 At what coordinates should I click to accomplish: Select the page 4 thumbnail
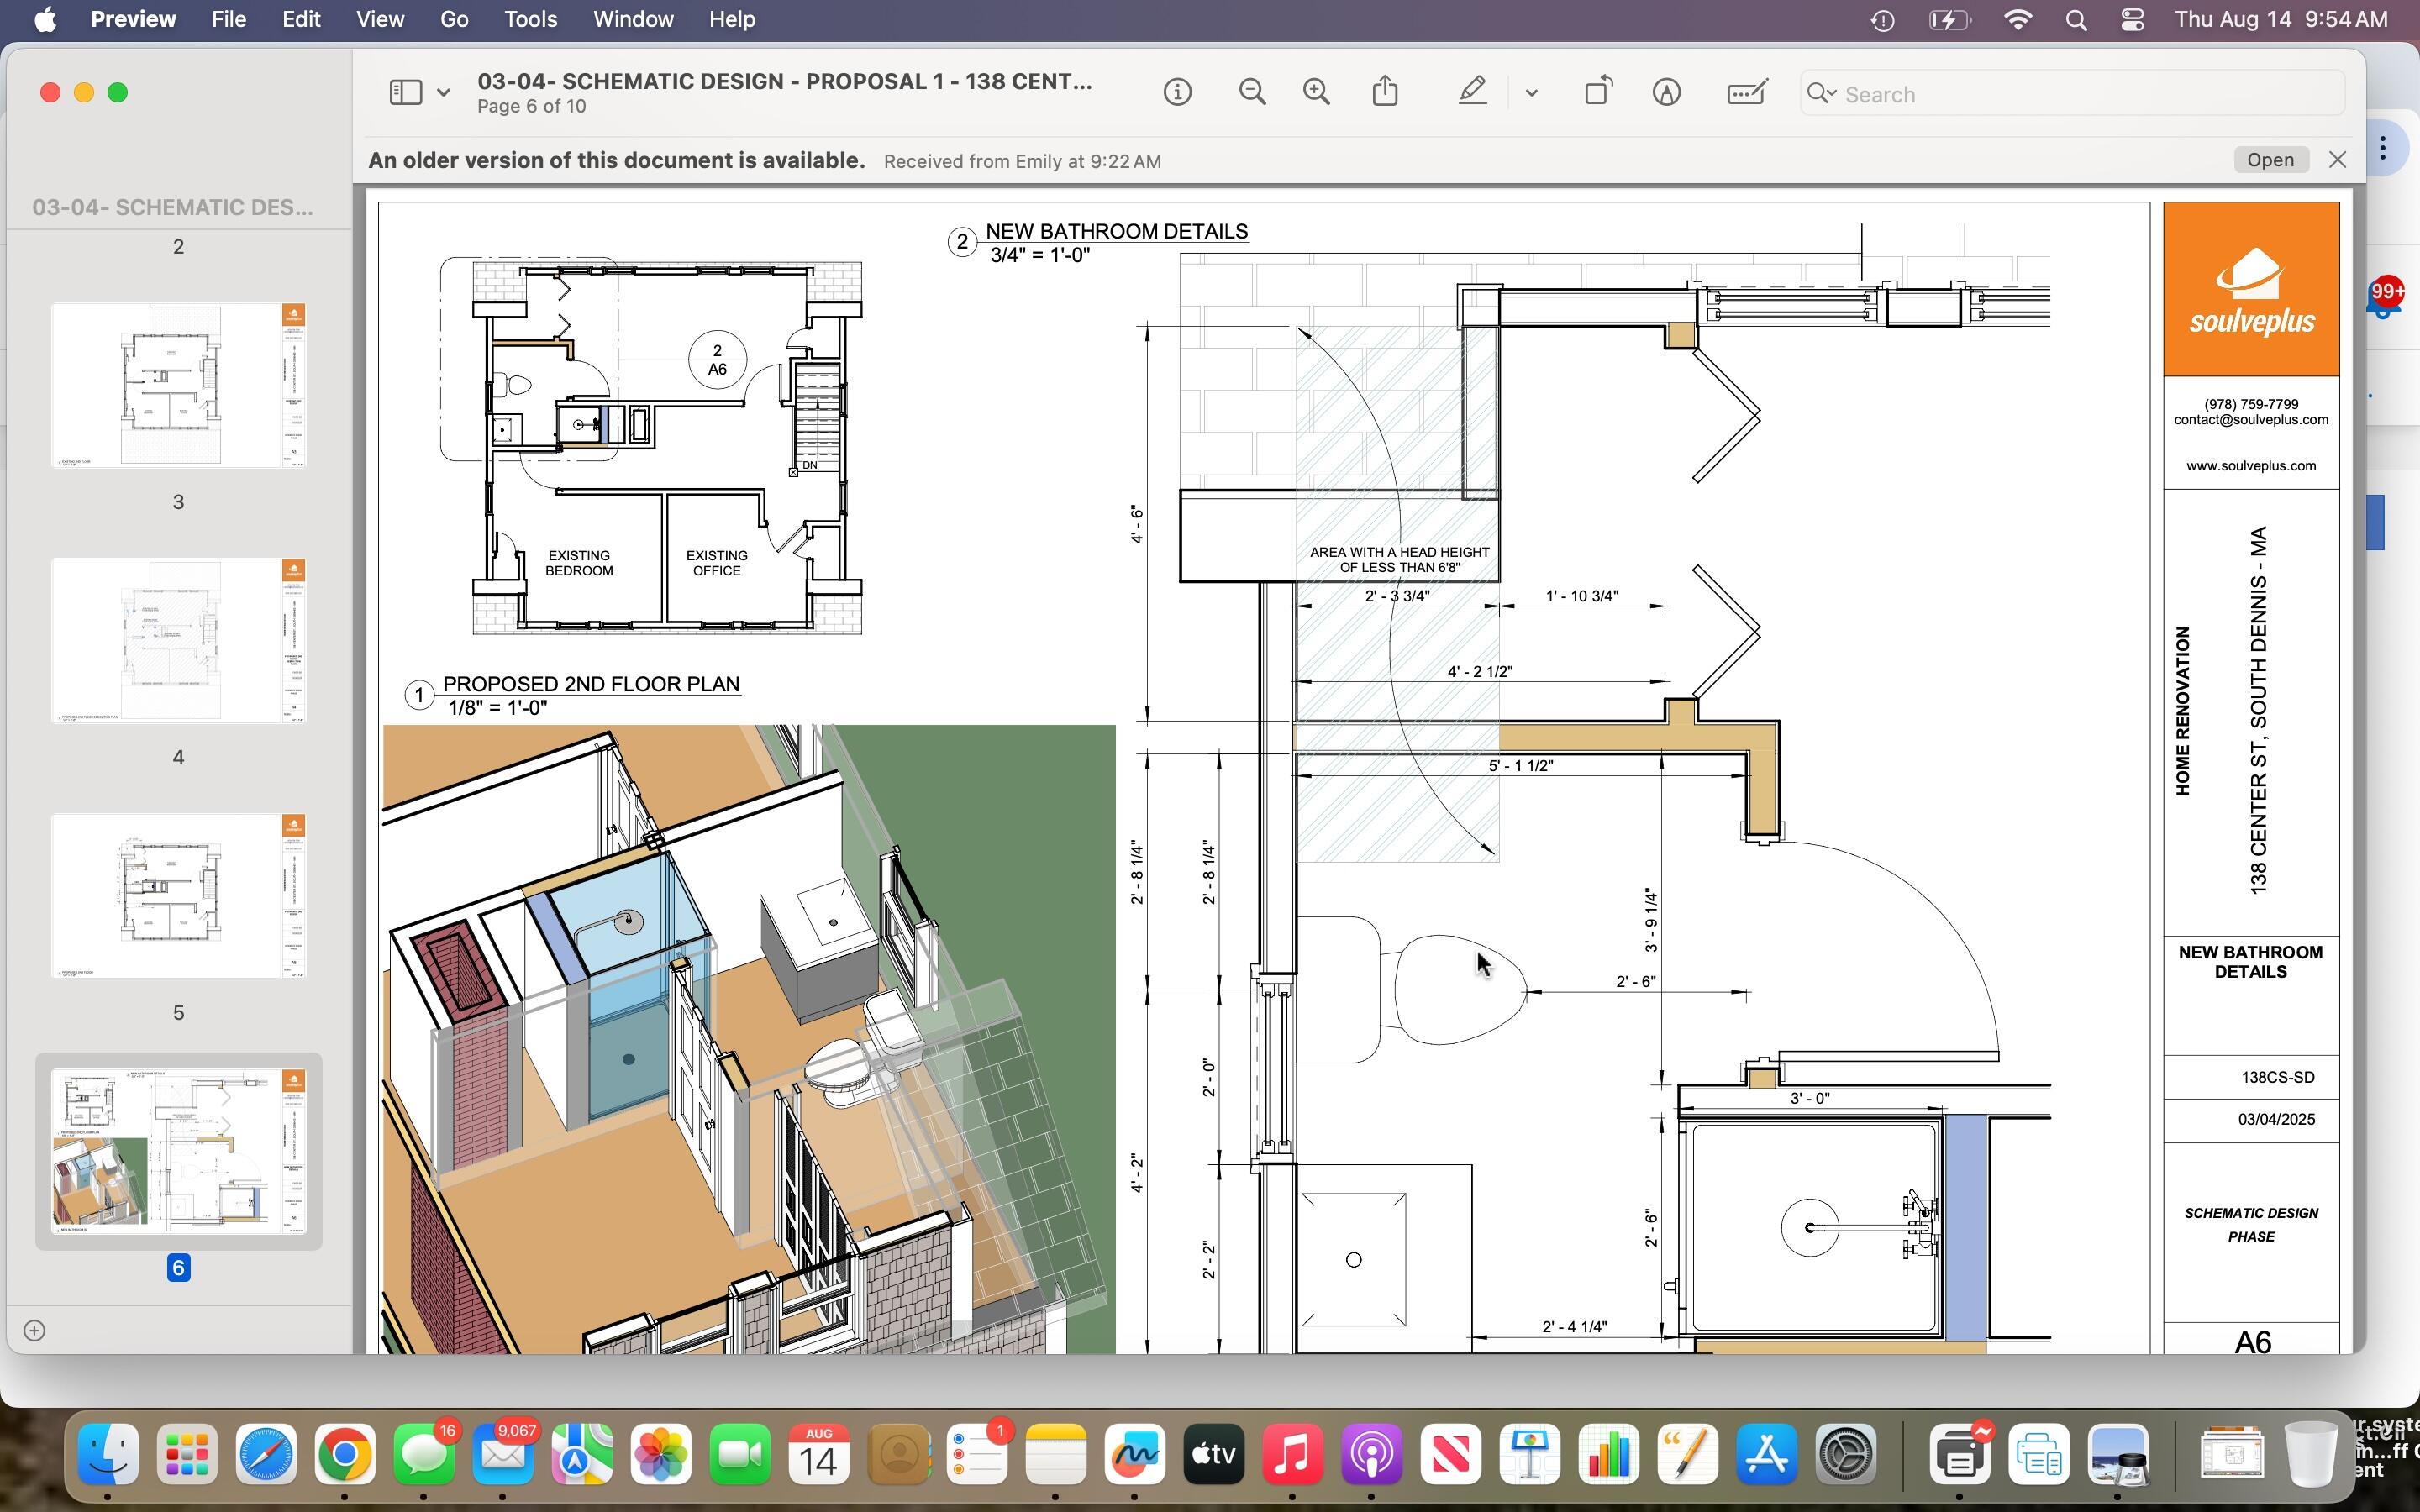click(178, 641)
